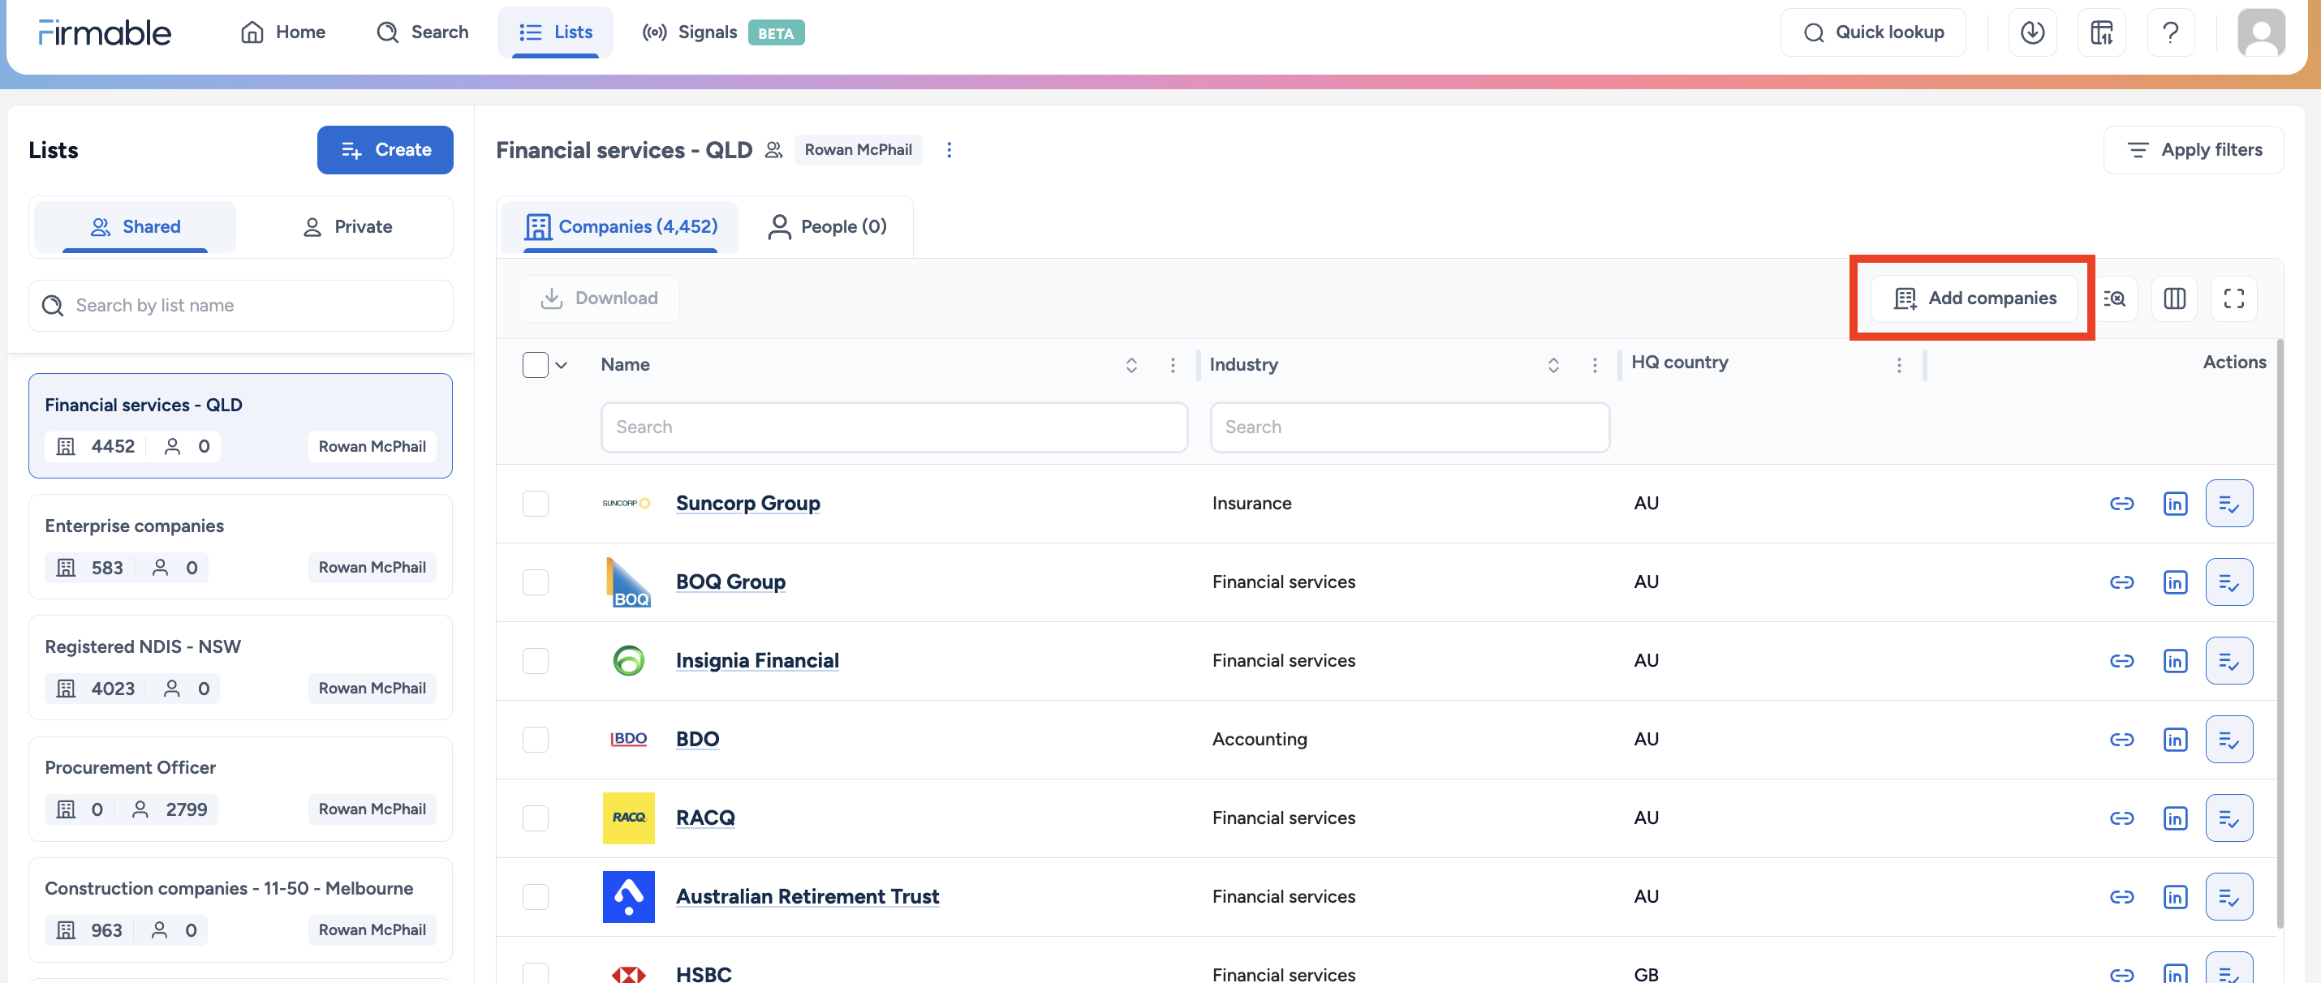The width and height of the screenshot is (2321, 983).
Task: Open the user profile avatar
Action: click(x=2261, y=32)
